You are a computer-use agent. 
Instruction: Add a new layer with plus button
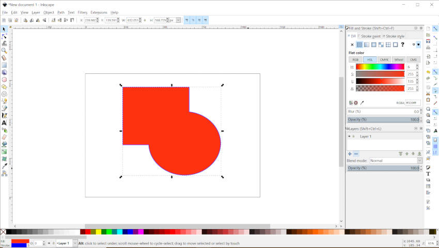coord(350,153)
